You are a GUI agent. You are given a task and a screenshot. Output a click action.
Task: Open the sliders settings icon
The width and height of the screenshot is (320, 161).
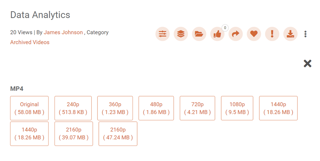162,34
